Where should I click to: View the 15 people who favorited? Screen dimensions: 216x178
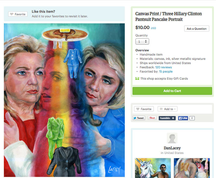[x=166, y=71]
